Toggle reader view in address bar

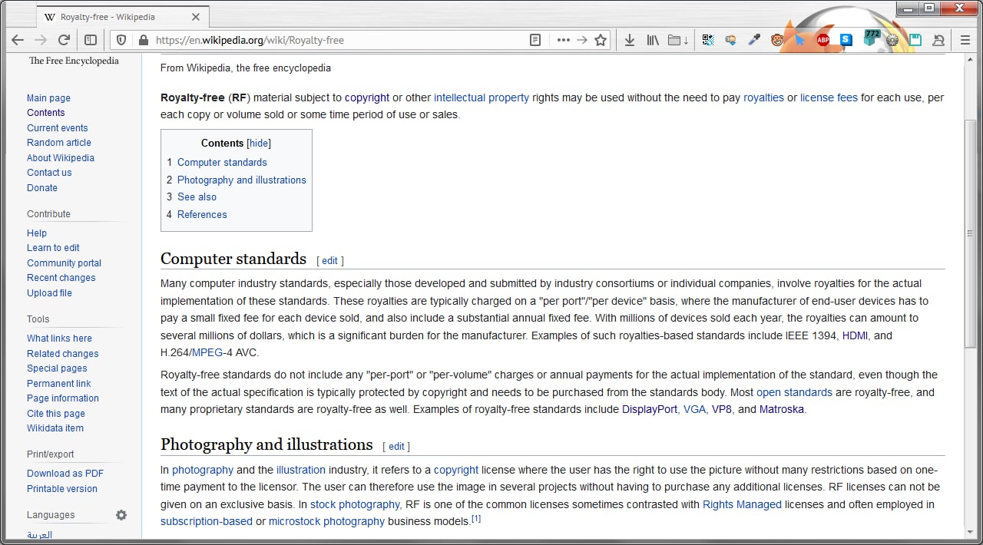[536, 40]
